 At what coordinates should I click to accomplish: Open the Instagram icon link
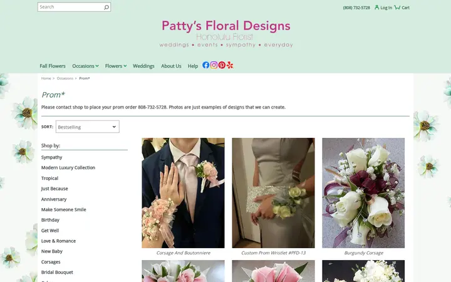tap(214, 65)
